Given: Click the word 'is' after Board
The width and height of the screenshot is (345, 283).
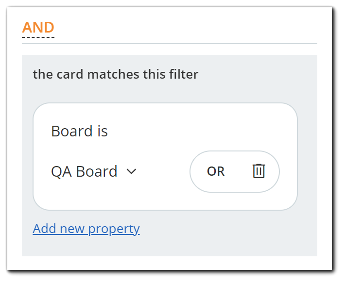Looking at the screenshot, I should [x=102, y=131].
